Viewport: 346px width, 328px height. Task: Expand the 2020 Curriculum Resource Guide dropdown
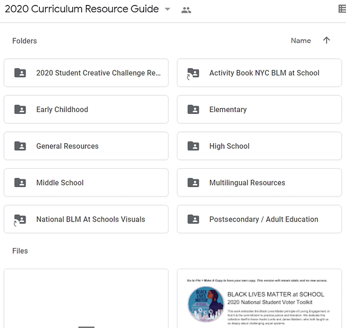tap(168, 9)
